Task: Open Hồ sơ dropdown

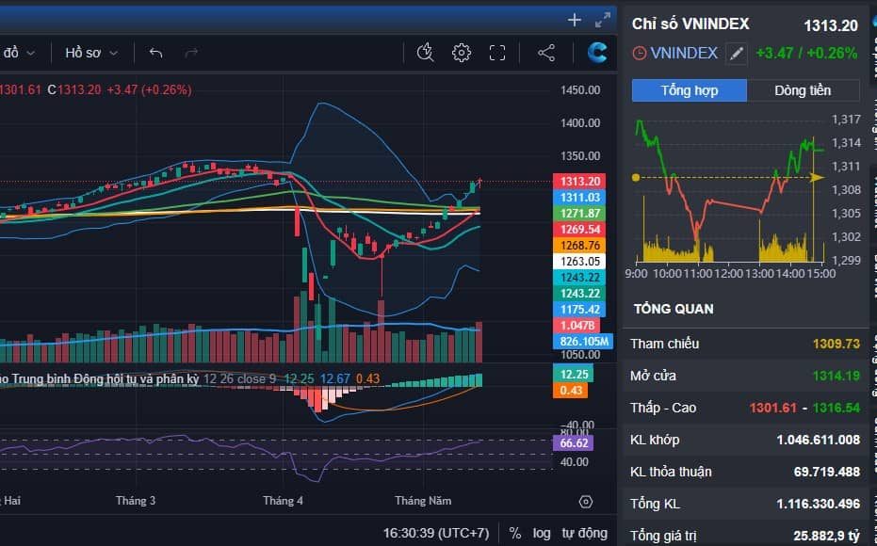Action: pos(91,53)
